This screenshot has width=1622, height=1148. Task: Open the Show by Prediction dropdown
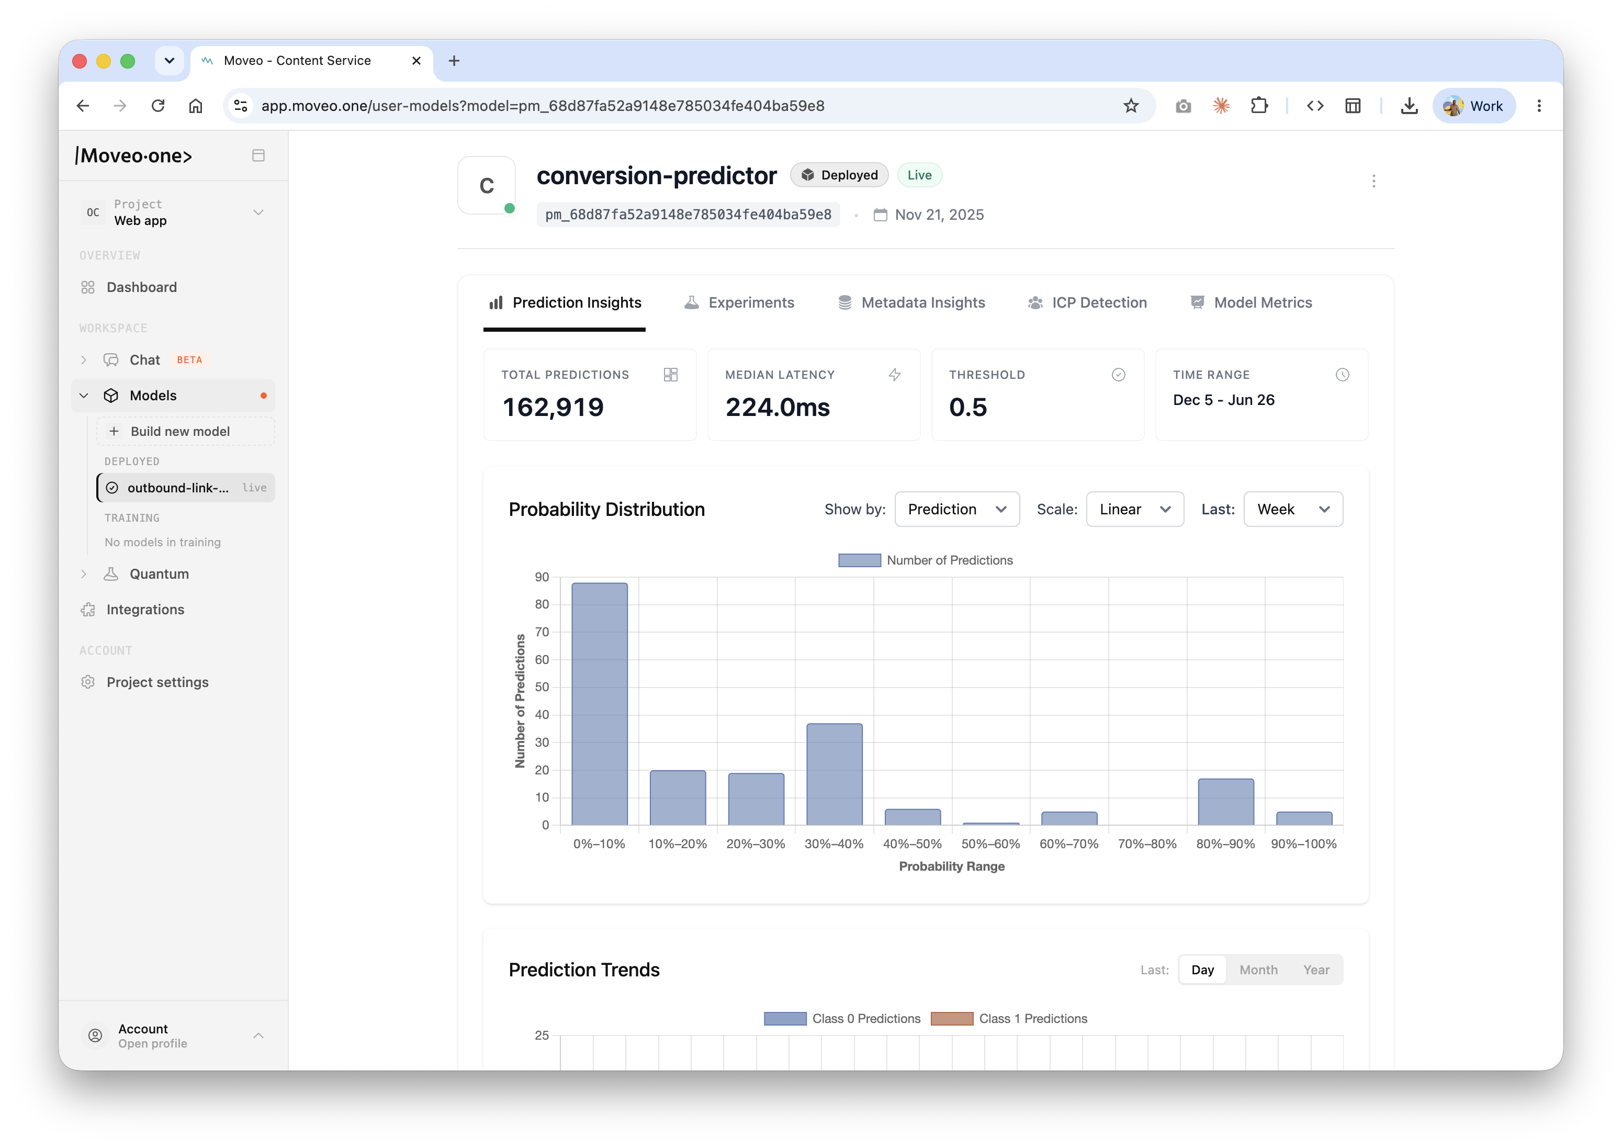[x=957, y=509]
